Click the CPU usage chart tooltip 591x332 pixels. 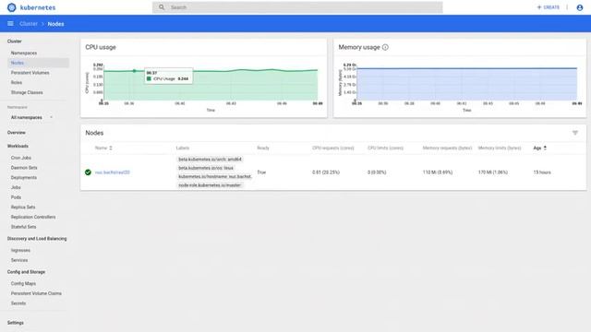click(x=168, y=76)
